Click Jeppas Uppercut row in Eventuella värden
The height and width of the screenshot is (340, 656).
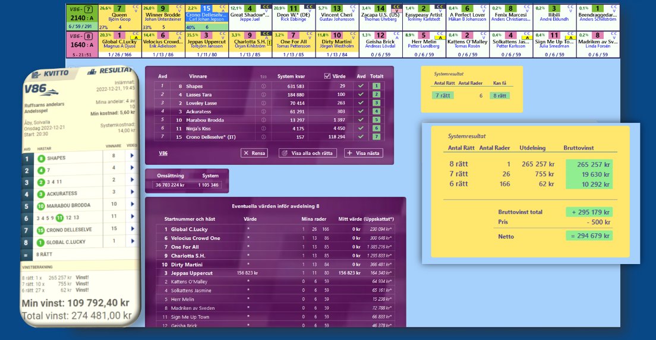point(276,273)
